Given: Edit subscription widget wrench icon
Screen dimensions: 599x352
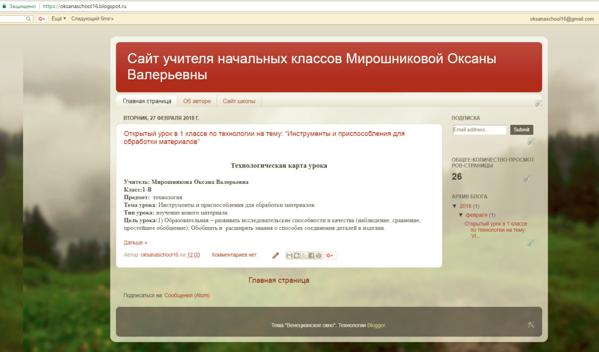Looking at the screenshot, I should click(531, 141).
